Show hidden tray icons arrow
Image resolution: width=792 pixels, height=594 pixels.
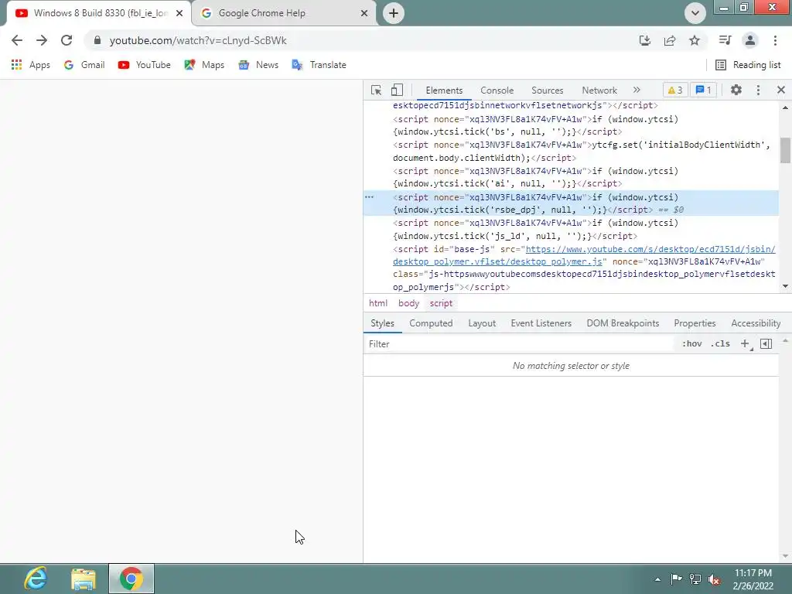pyautogui.click(x=657, y=579)
